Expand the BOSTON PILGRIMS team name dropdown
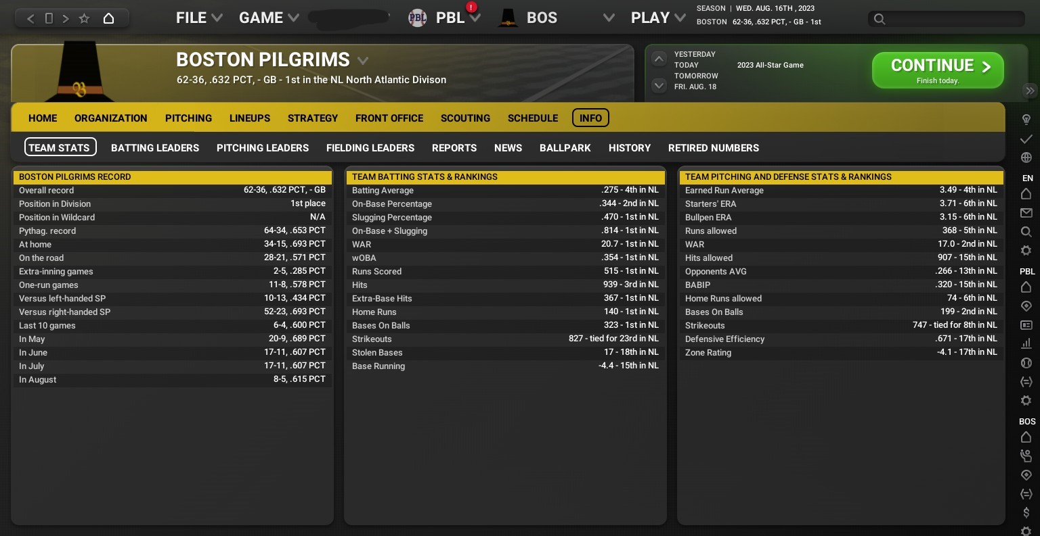1040x536 pixels. point(363,60)
